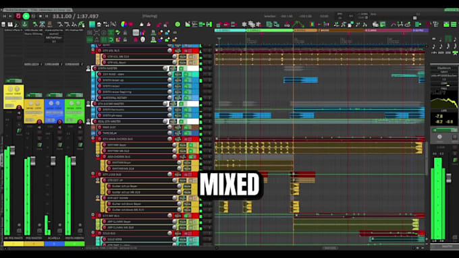The width and height of the screenshot is (459, 258).
Task: Arm the WATERFALL ROTARY track for recording
Action: pos(99,98)
